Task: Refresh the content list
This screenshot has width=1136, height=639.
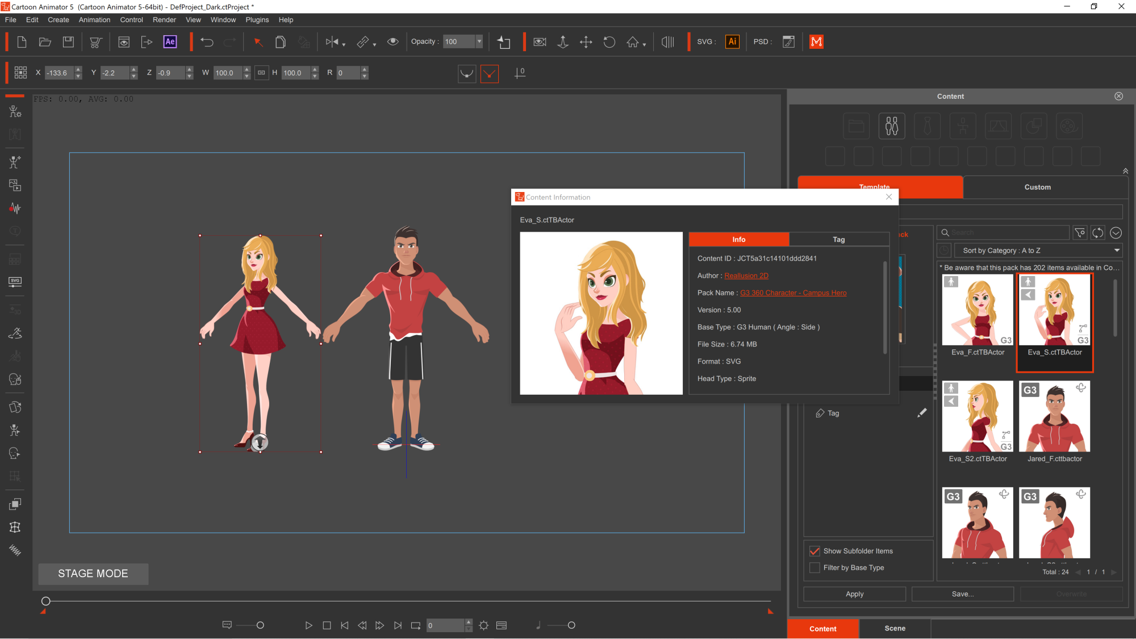Action: coord(1097,232)
